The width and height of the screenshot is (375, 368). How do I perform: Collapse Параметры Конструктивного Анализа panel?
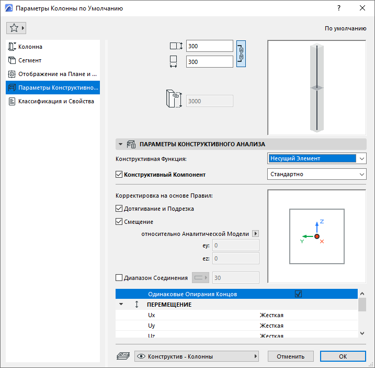(120, 144)
